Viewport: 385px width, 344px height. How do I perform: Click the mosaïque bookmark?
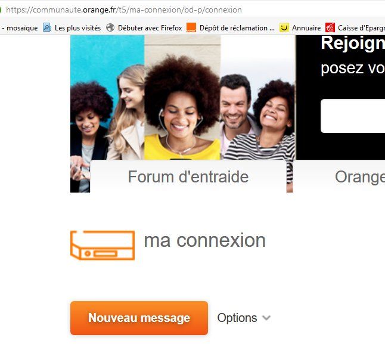pos(20,28)
